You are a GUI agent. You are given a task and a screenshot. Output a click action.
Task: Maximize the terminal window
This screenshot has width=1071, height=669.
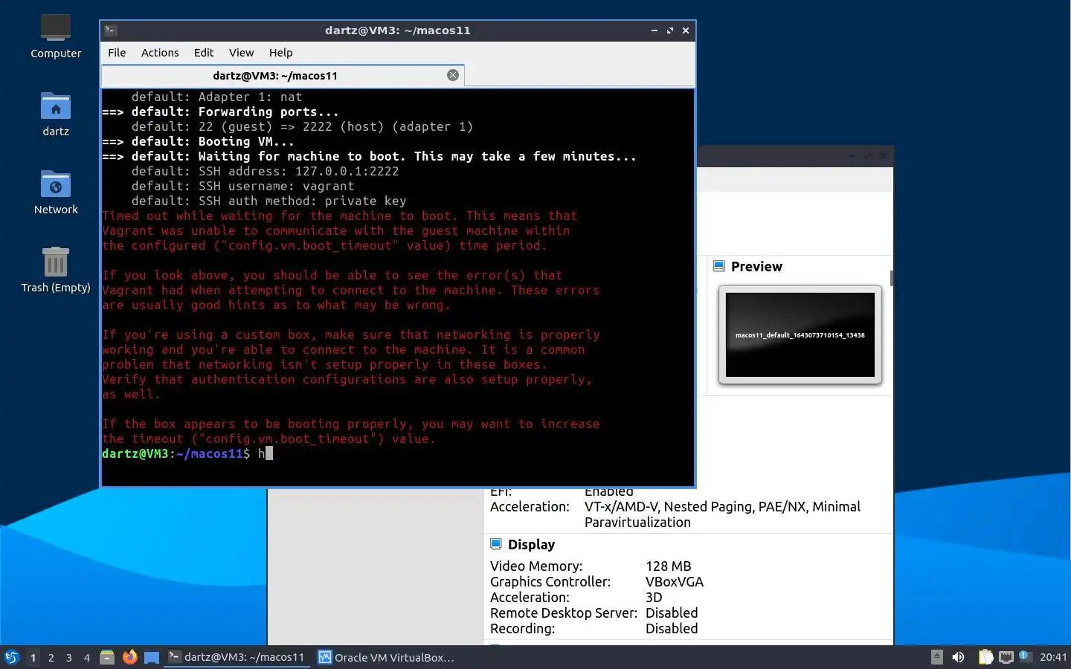pos(670,30)
